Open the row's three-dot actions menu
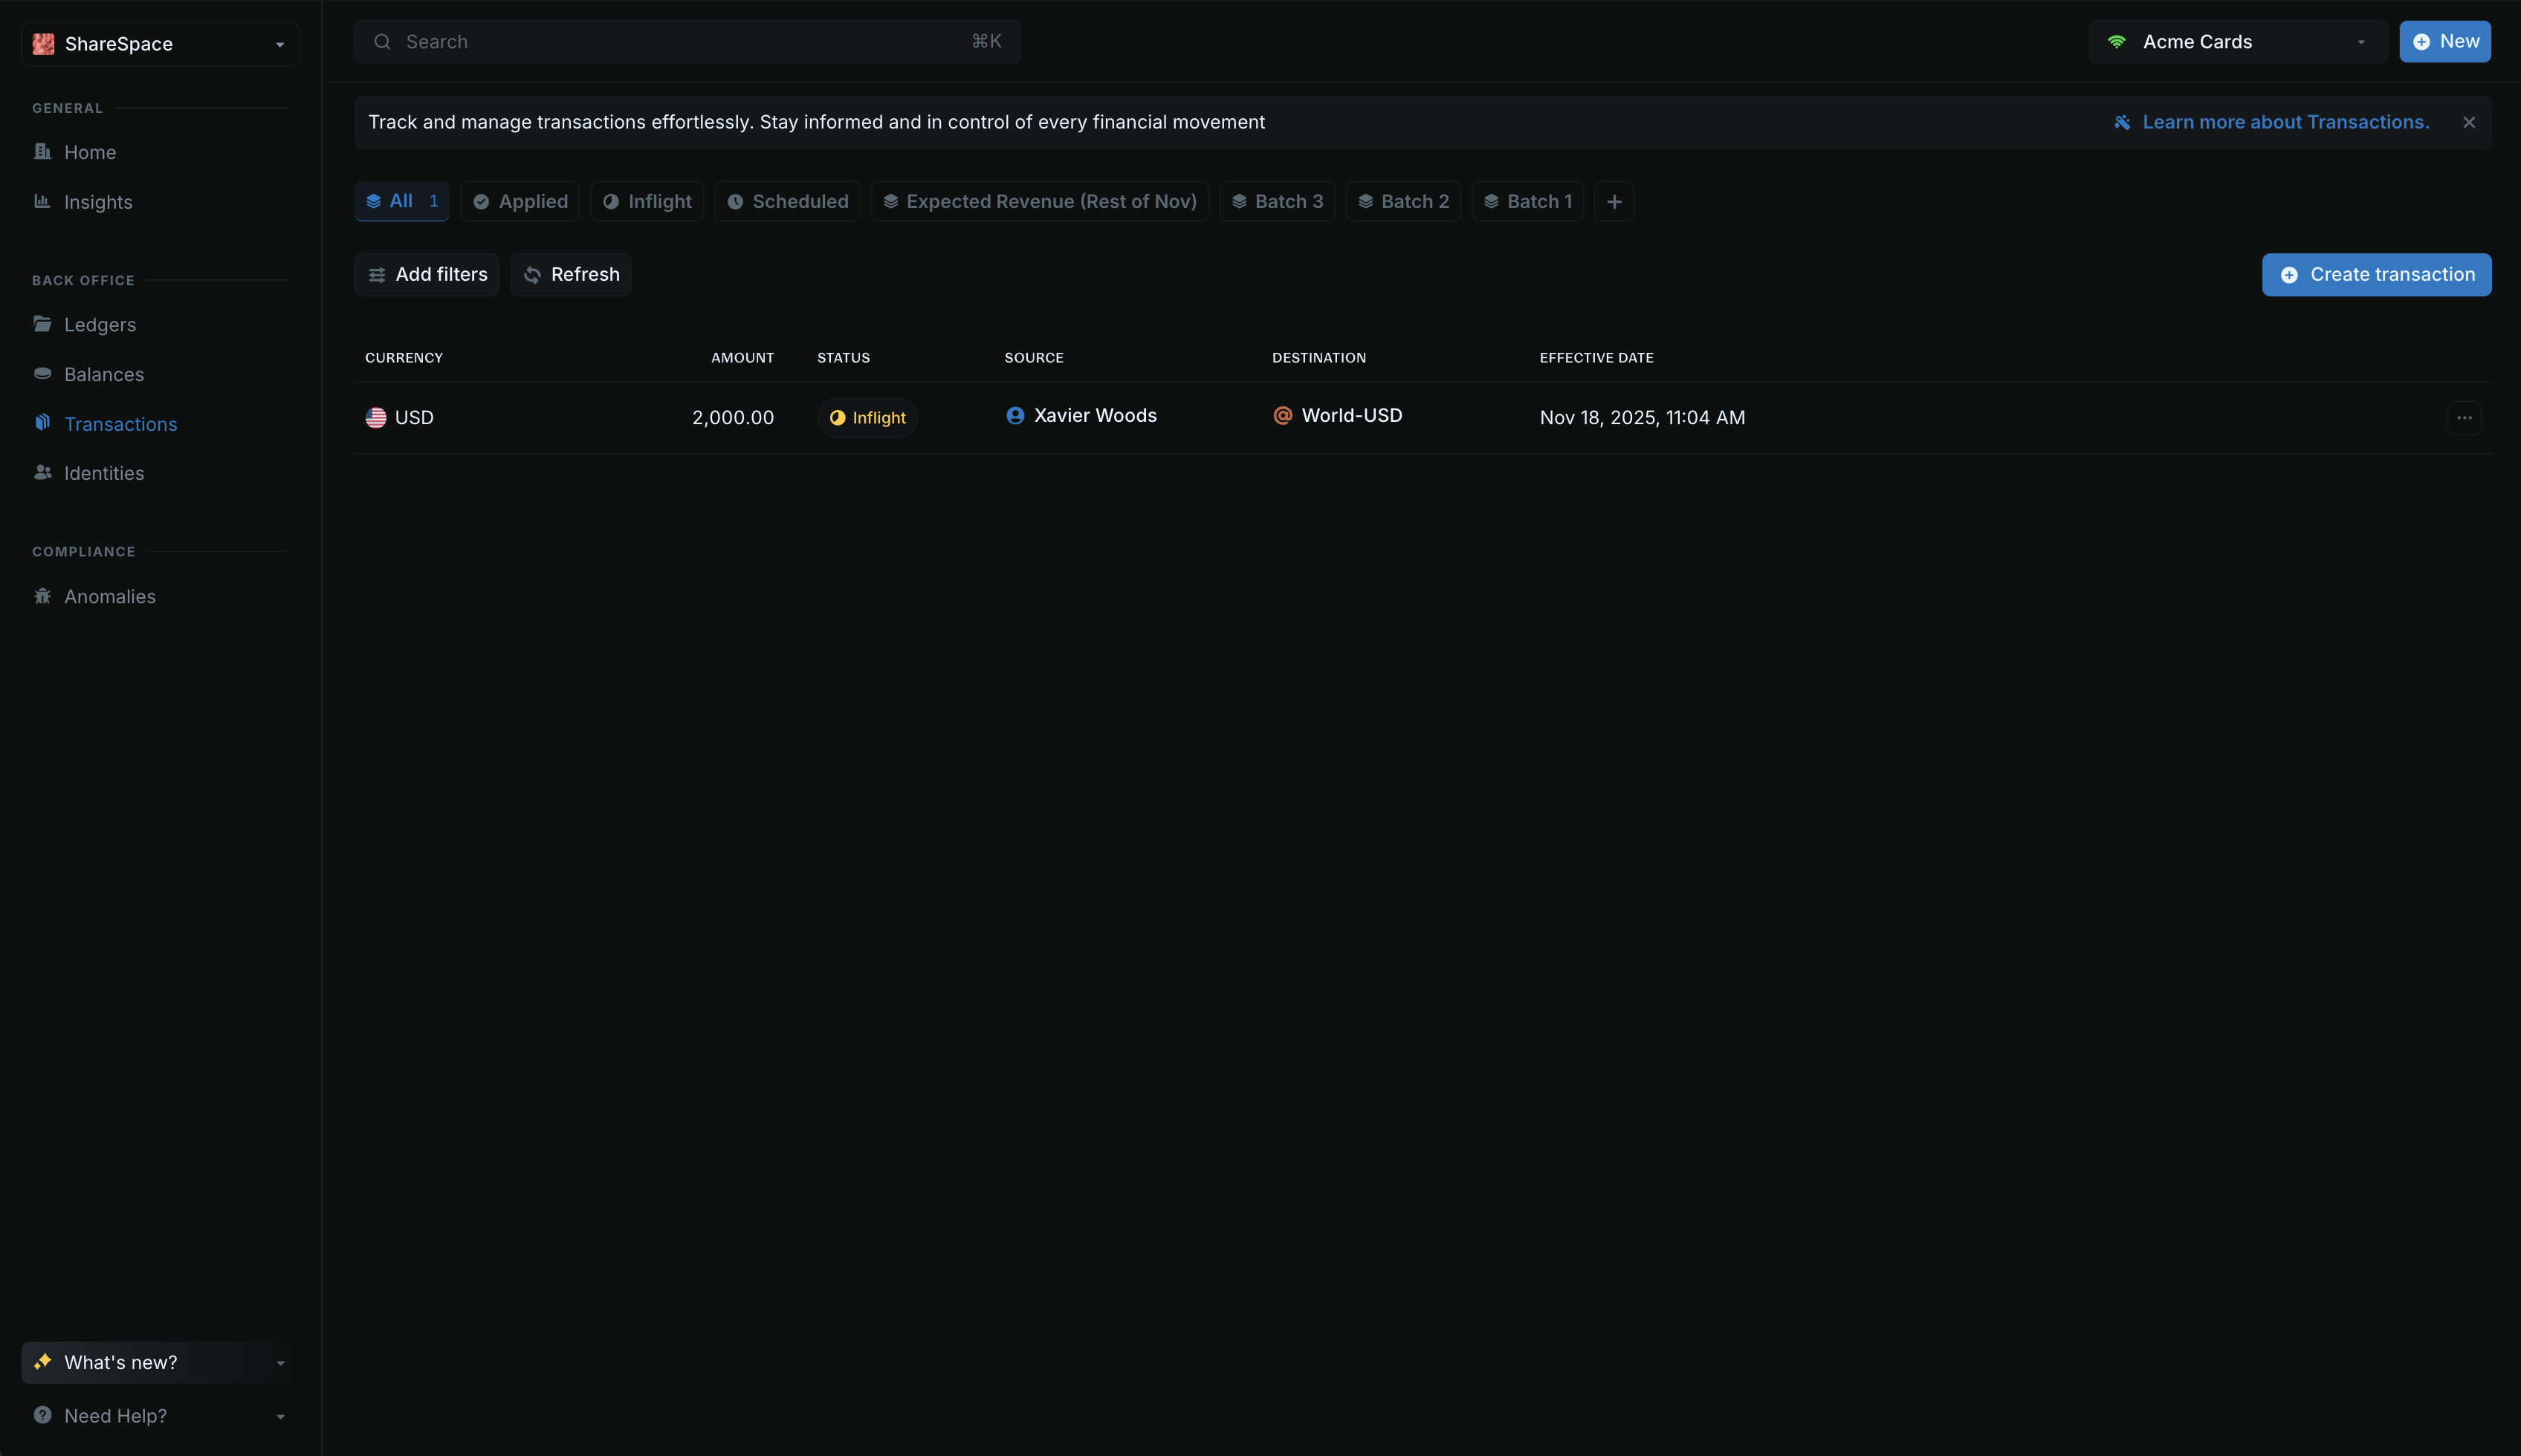The image size is (2521, 1456). click(2464, 418)
